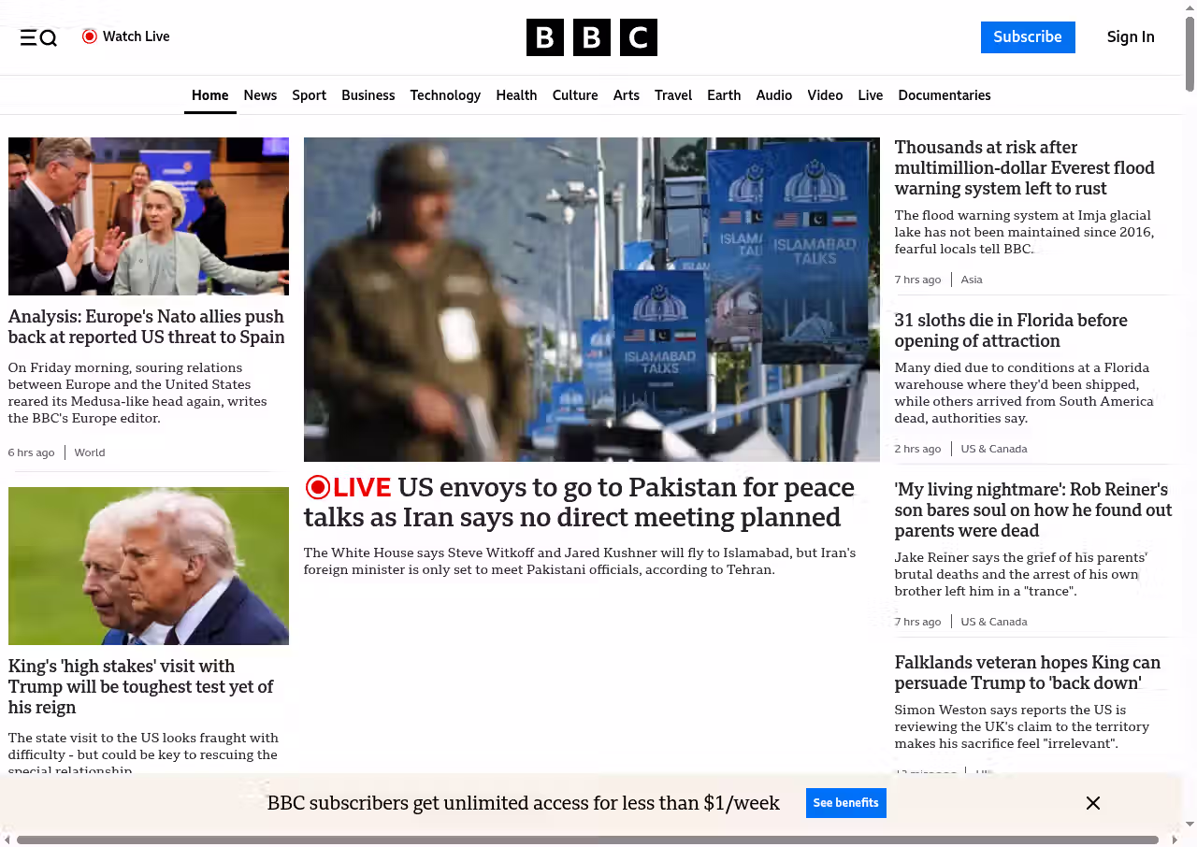Click the red LIVE indicator icon
This screenshot has width=1197, height=847.
(318, 487)
